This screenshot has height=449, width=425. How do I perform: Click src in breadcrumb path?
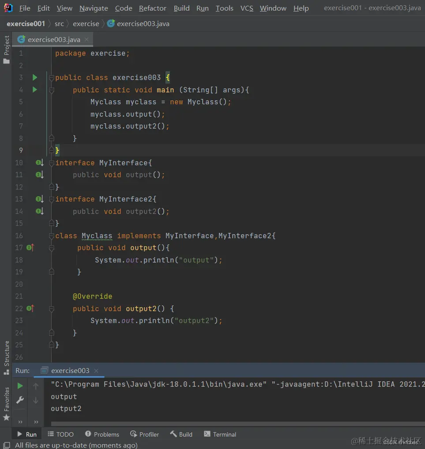click(x=59, y=24)
